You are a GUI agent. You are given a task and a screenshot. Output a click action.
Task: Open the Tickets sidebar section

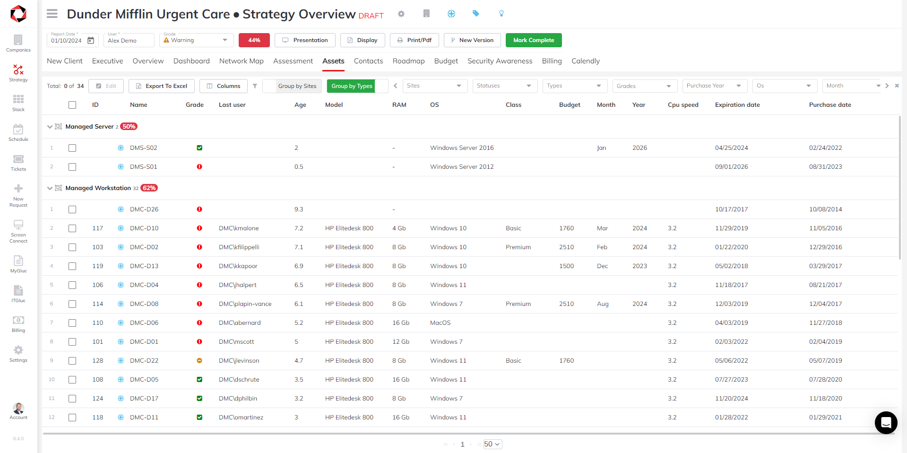click(18, 163)
